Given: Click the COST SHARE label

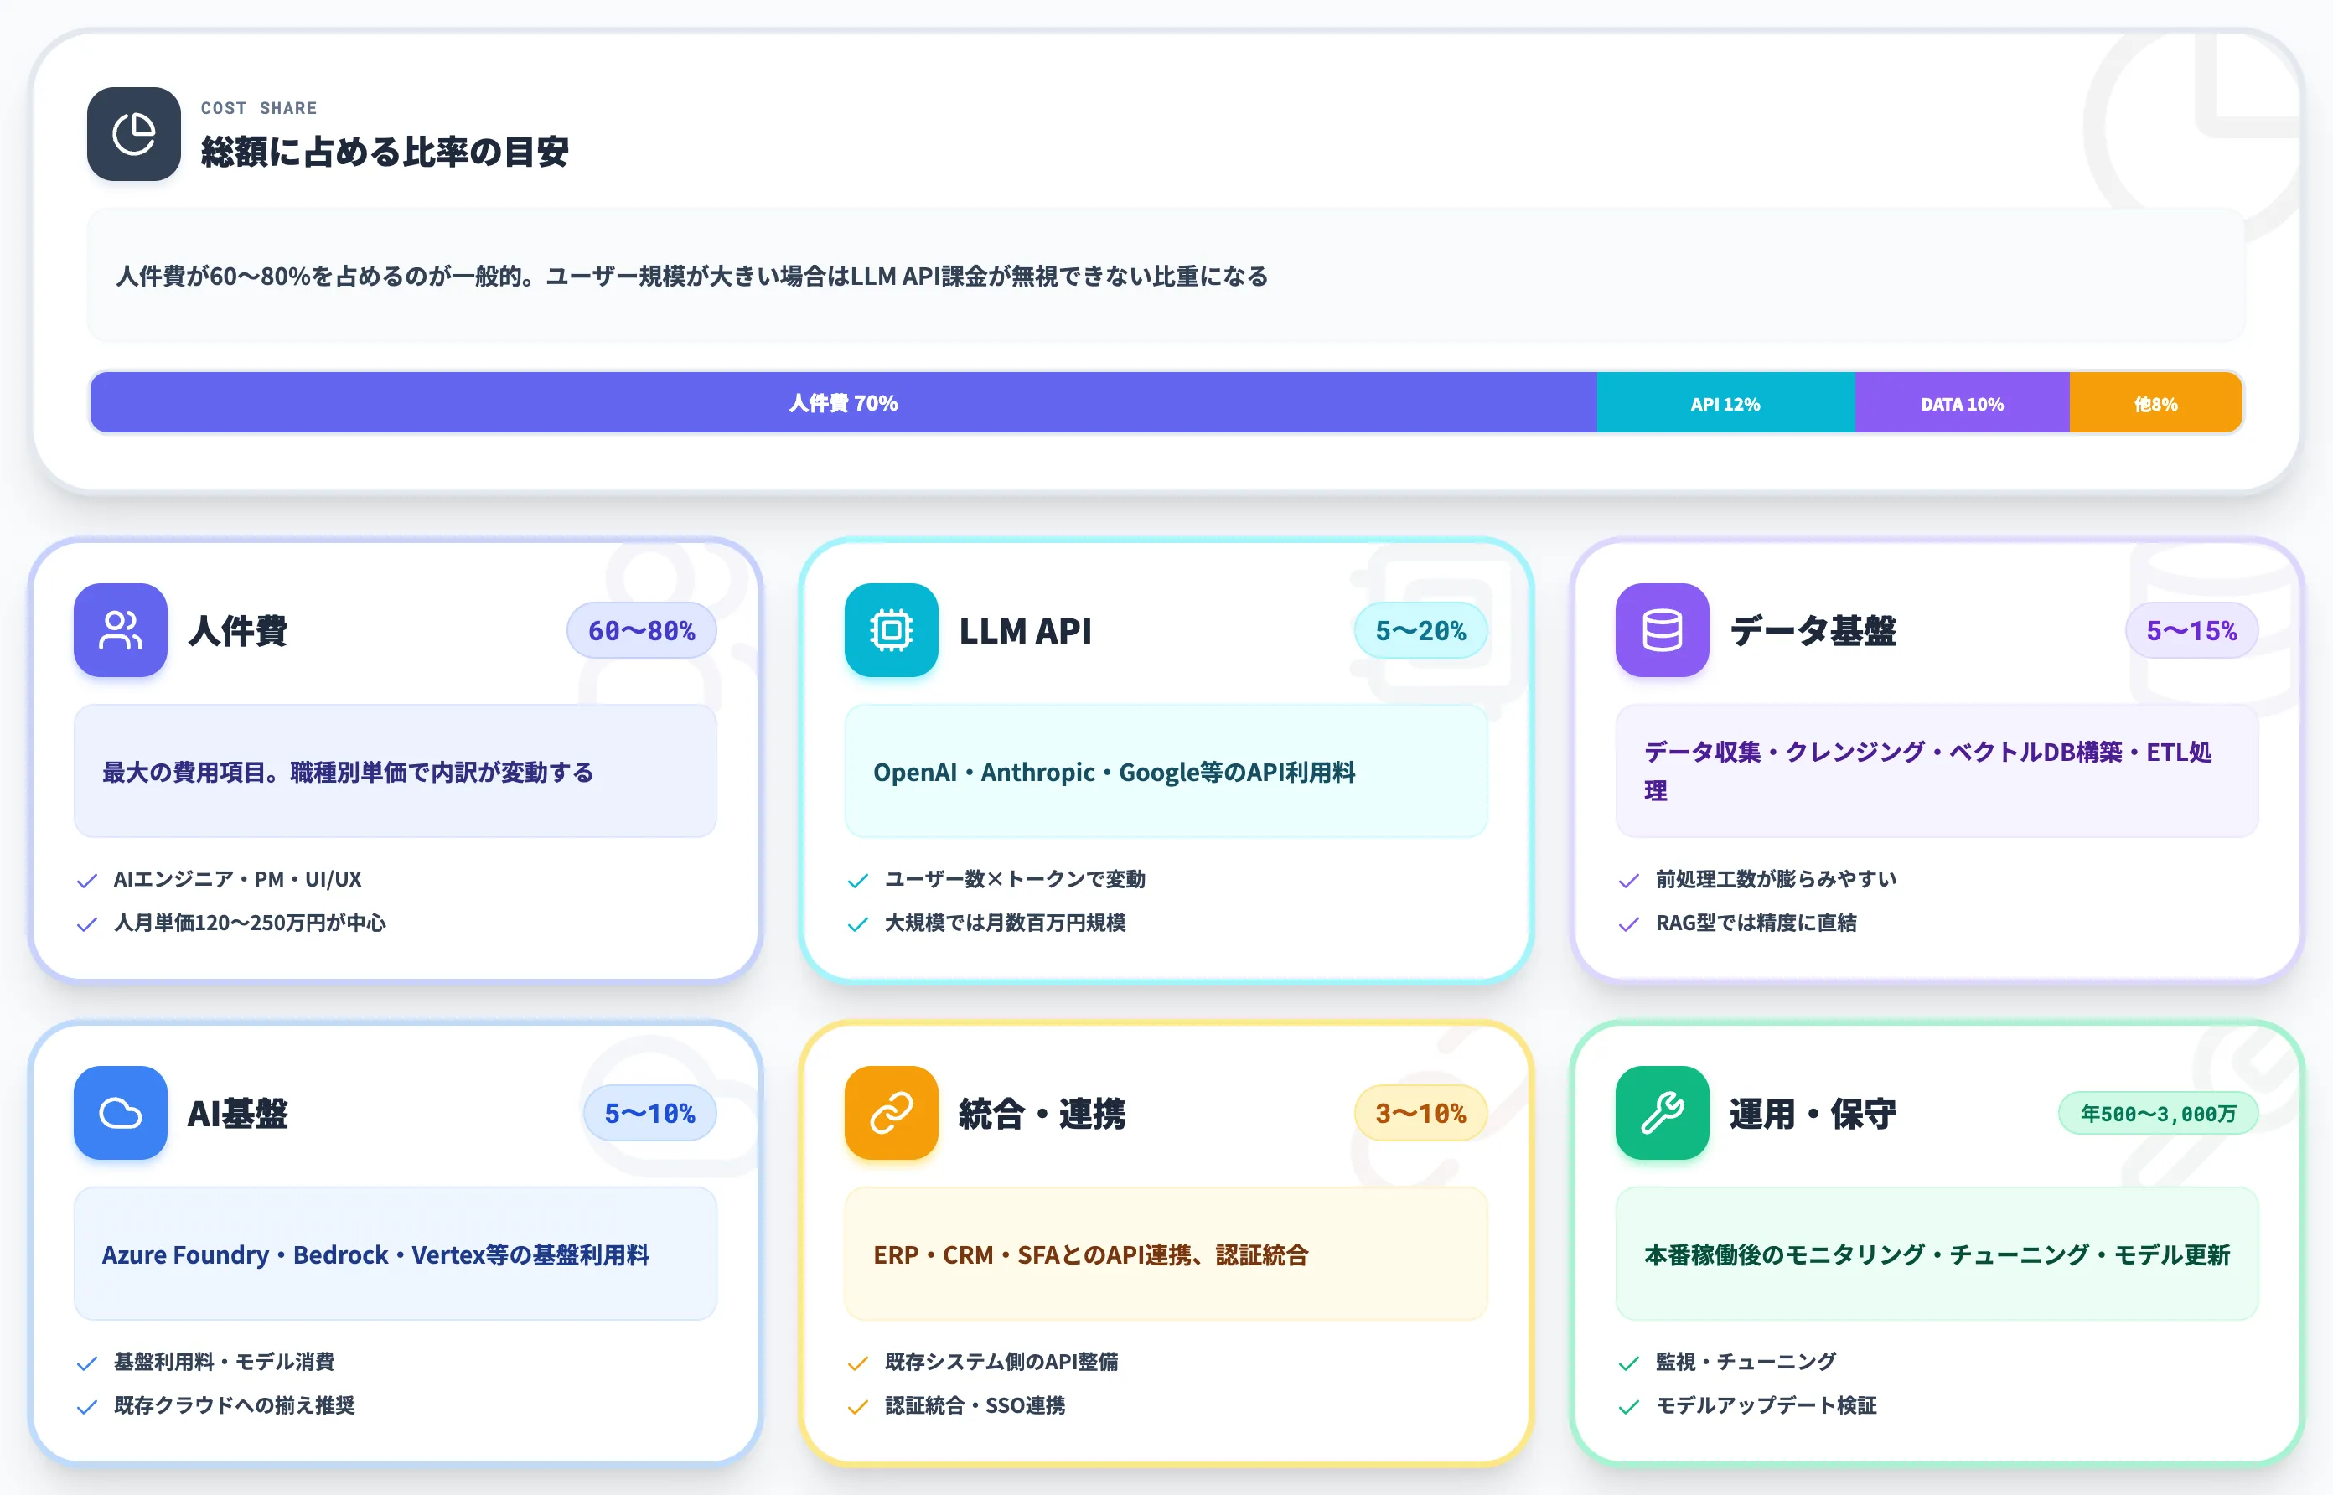Looking at the screenshot, I should 259,108.
